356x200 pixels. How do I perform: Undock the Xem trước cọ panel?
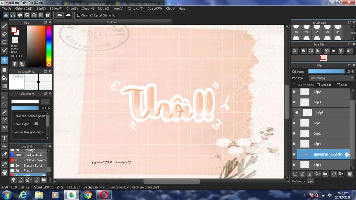point(46,71)
